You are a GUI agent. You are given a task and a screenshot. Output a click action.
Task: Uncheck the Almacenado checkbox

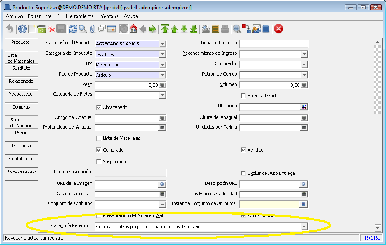coord(99,107)
